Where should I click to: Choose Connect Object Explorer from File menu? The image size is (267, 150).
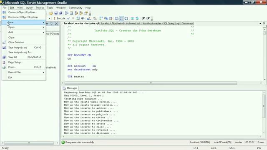tap(24, 12)
